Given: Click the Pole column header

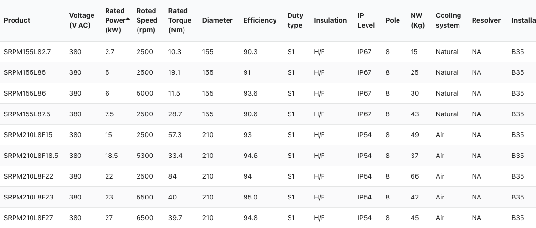Looking at the screenshot, I should click(392, 20).
